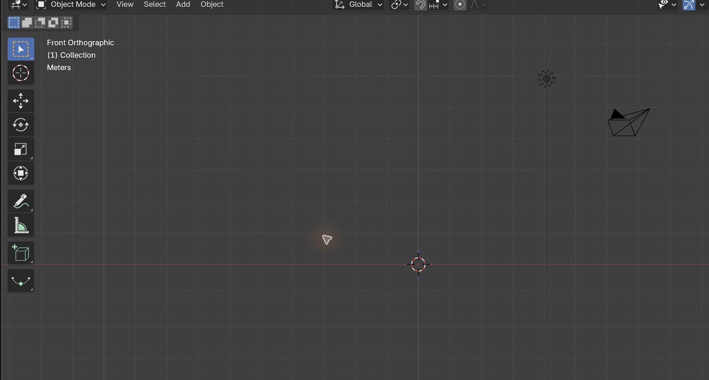The image size is (709, 380).
Task: Open selectability and visibility dropdown
Action: pos(667,5)
